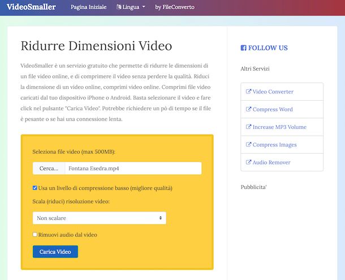Open the Compress Images service link

pos(275,145)
